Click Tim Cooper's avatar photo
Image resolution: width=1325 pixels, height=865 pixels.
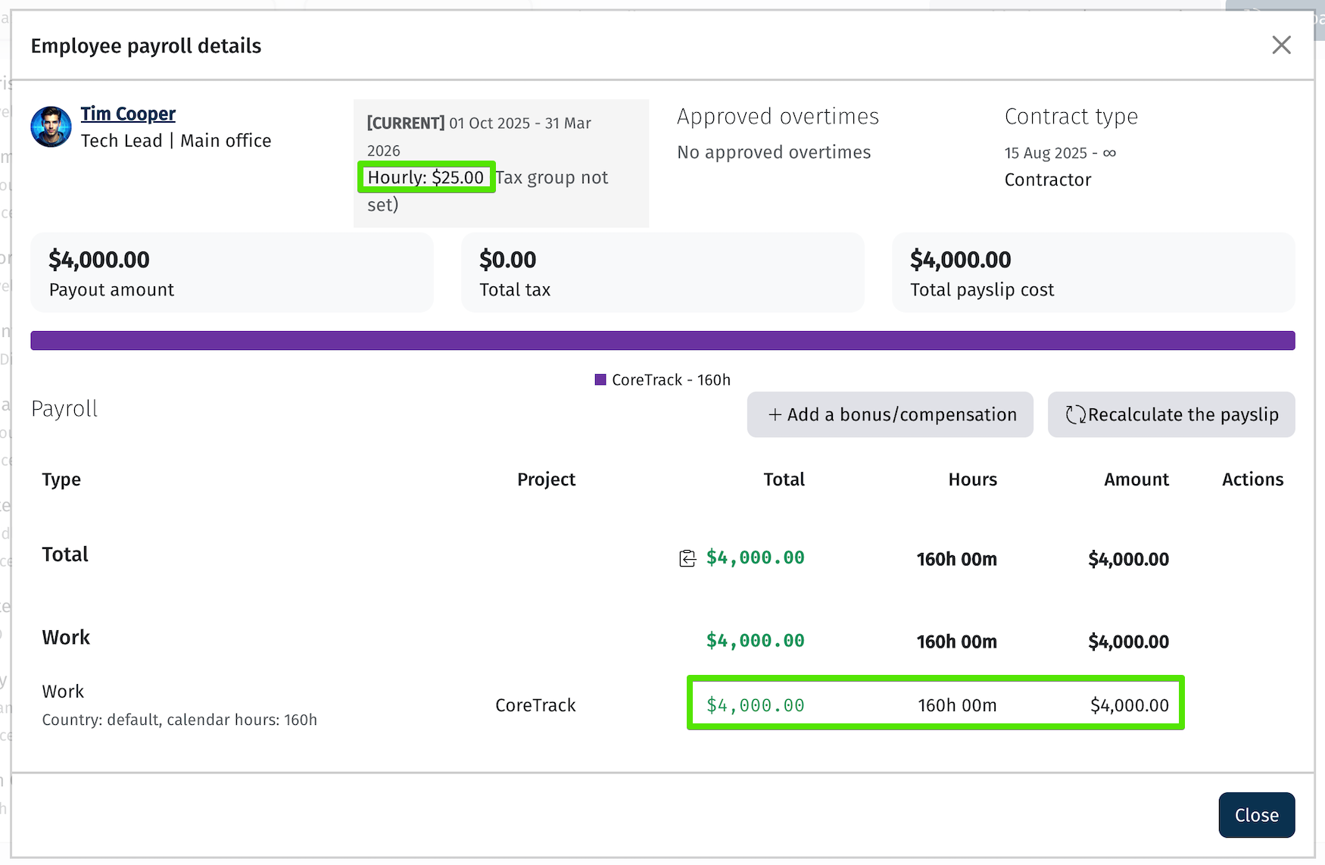(x=51, y=126)
